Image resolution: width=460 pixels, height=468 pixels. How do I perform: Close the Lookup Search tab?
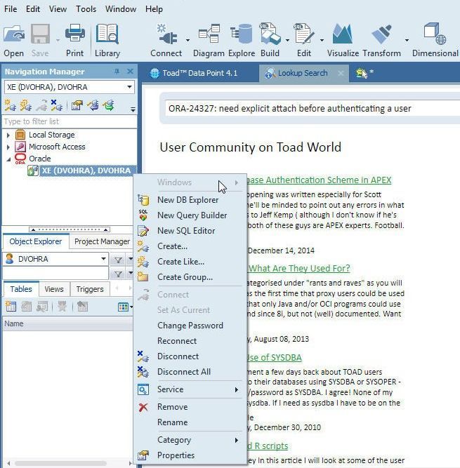pyautogui.click(x=341, y=73)
